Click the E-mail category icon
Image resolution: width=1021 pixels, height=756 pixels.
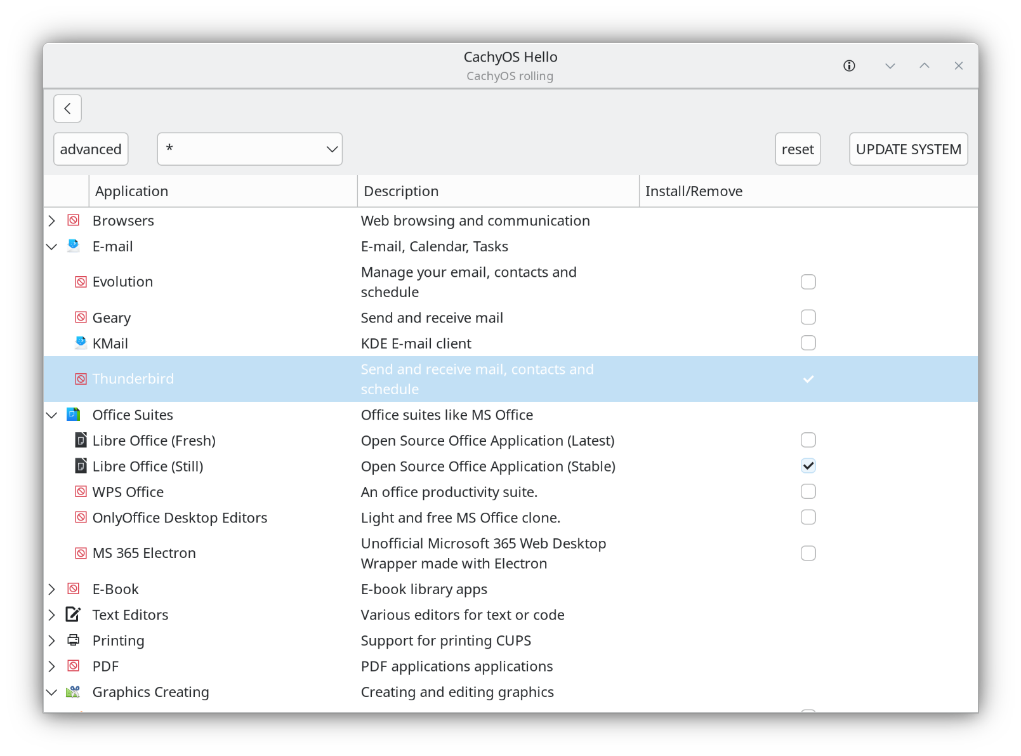click(x=74, y=246)
